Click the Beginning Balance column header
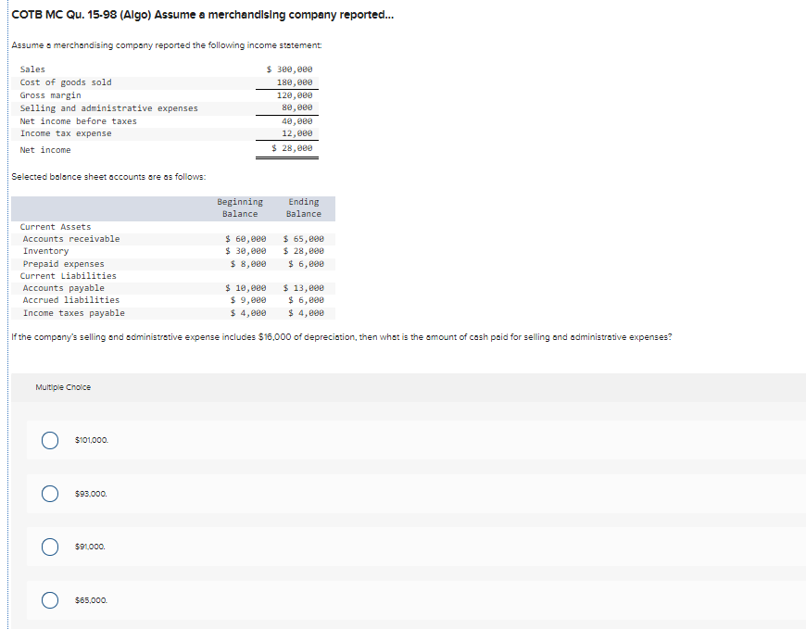The image size is (806, 629). tap(240, 208)
